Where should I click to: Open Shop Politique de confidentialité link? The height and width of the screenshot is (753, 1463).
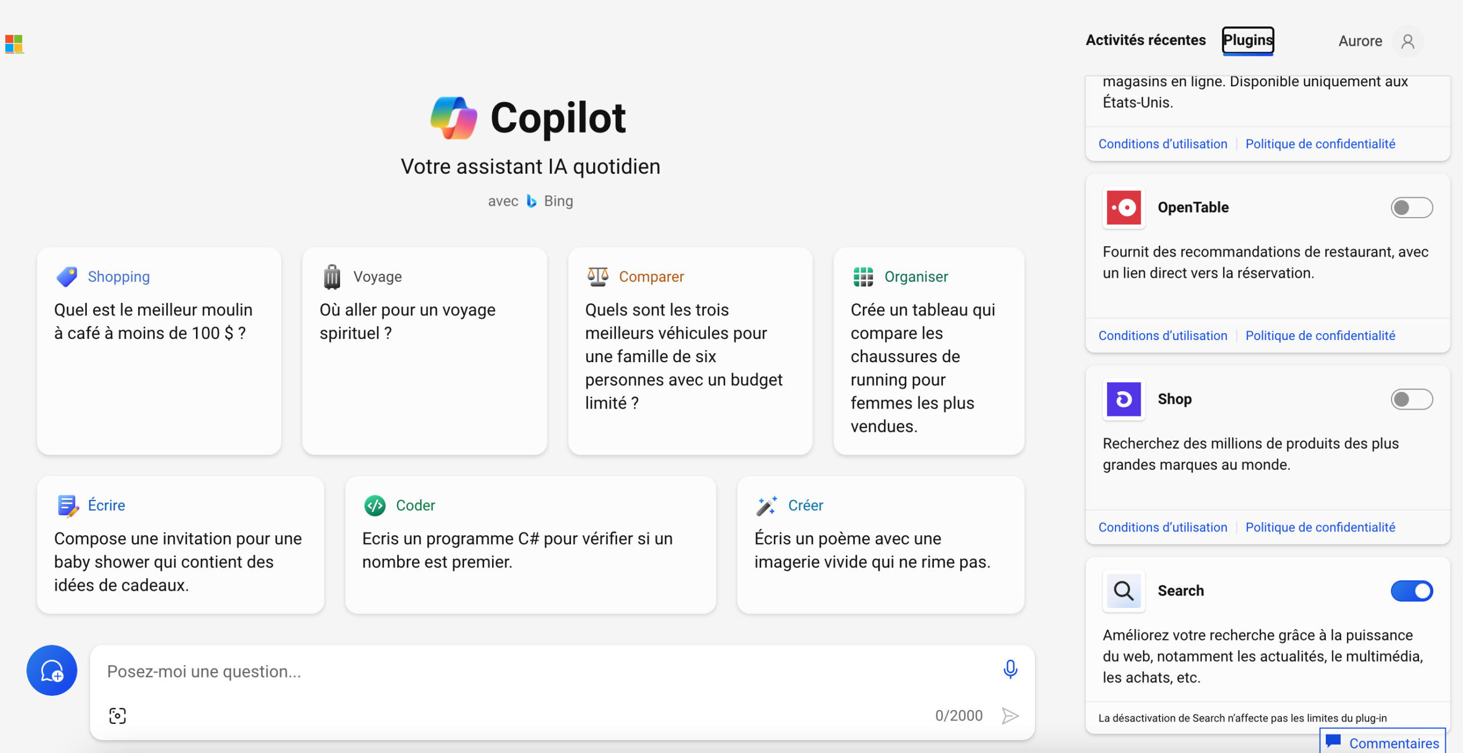point(1320,527)
